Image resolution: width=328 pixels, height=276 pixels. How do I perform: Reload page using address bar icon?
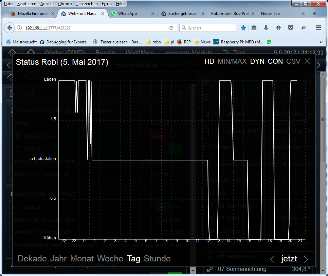[171, 28]
